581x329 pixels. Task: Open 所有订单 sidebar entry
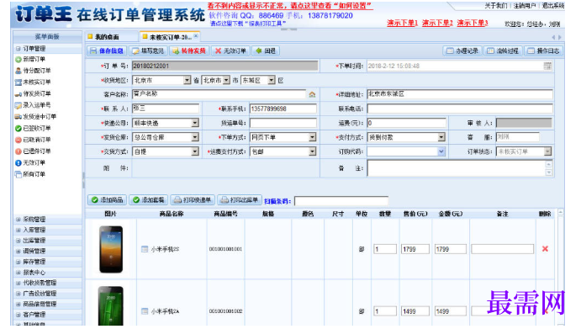30,174
